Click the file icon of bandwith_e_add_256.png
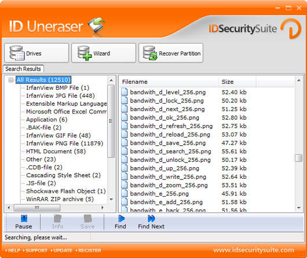Image resolution: width=307 pixels, height=258 pixels. (125, 202)
